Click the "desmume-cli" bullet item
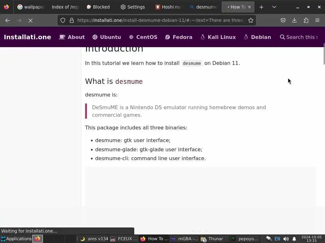This screenshot has width=325, height=243. 150,158
